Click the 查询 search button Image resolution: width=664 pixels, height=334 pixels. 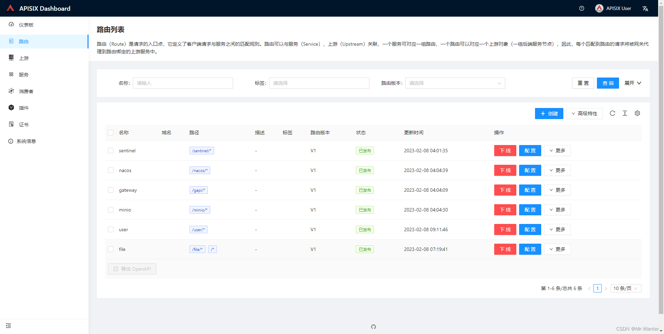pos(608,83)
